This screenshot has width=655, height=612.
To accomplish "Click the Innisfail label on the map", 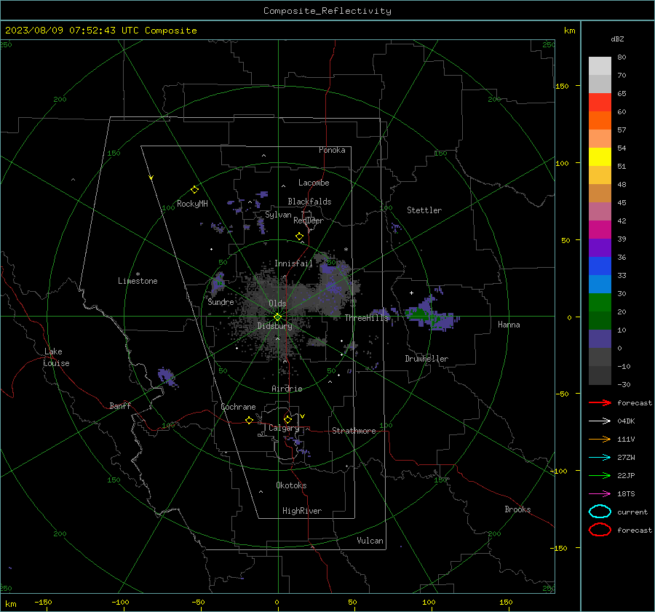I will click(x=293, y=263).
